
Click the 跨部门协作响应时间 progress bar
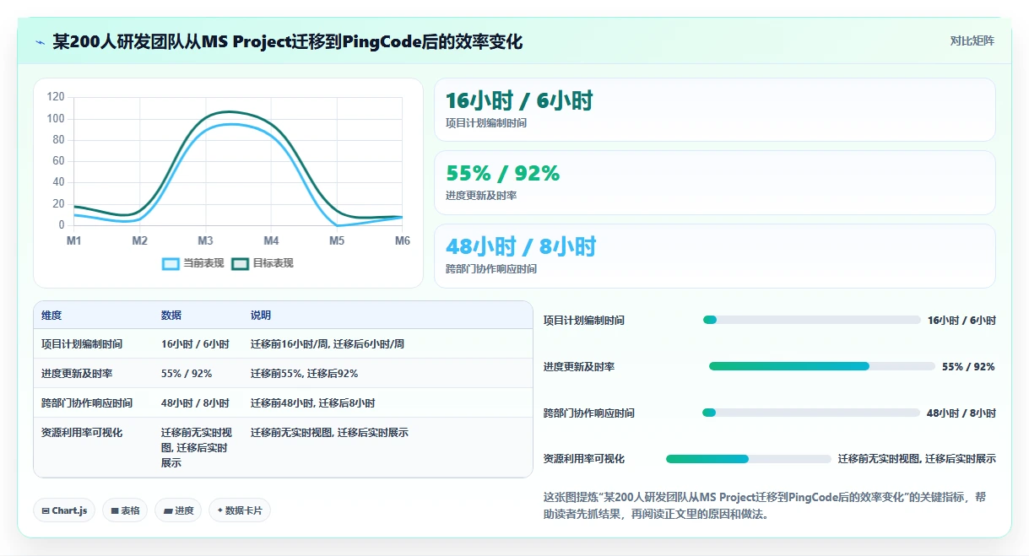(x=811, y=413)
